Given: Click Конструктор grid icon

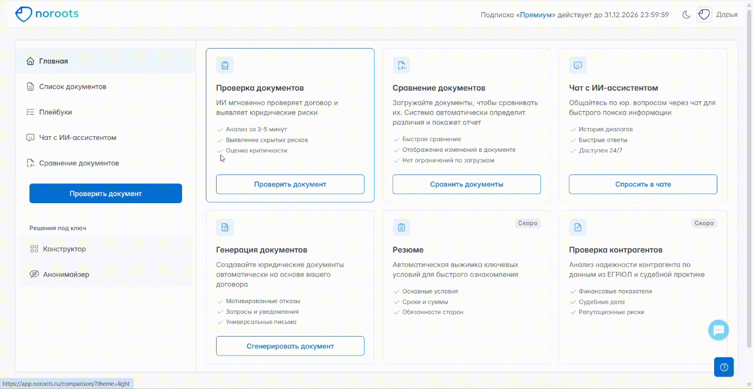Looking at the screenshot, I should pos(34,249).
